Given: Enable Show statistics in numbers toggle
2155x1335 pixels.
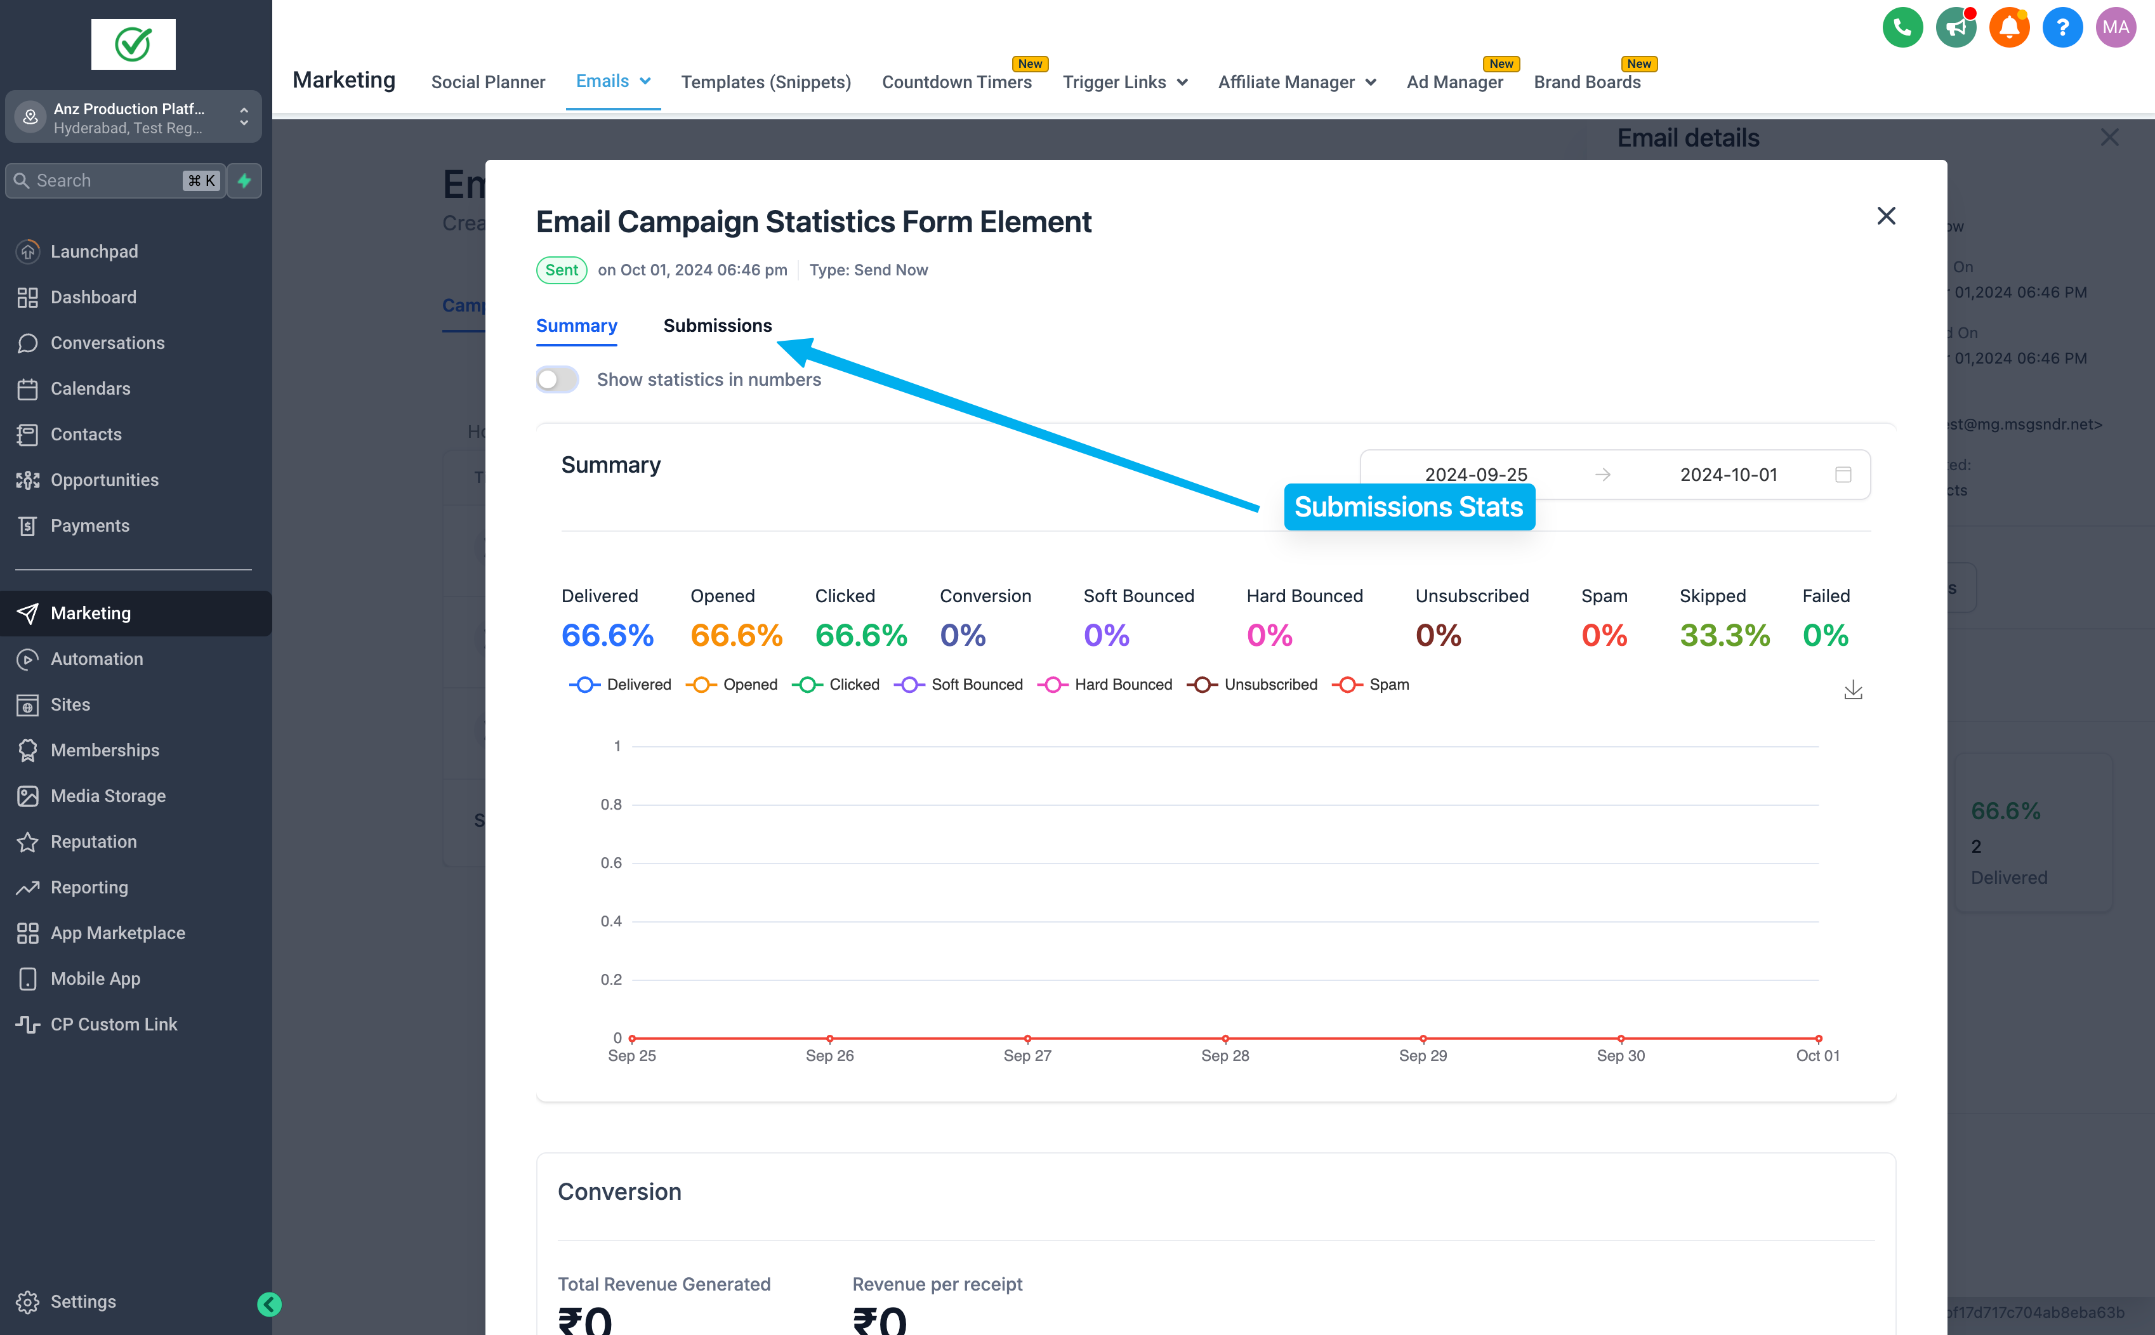Looking at the screenshot, I should 557,379.
